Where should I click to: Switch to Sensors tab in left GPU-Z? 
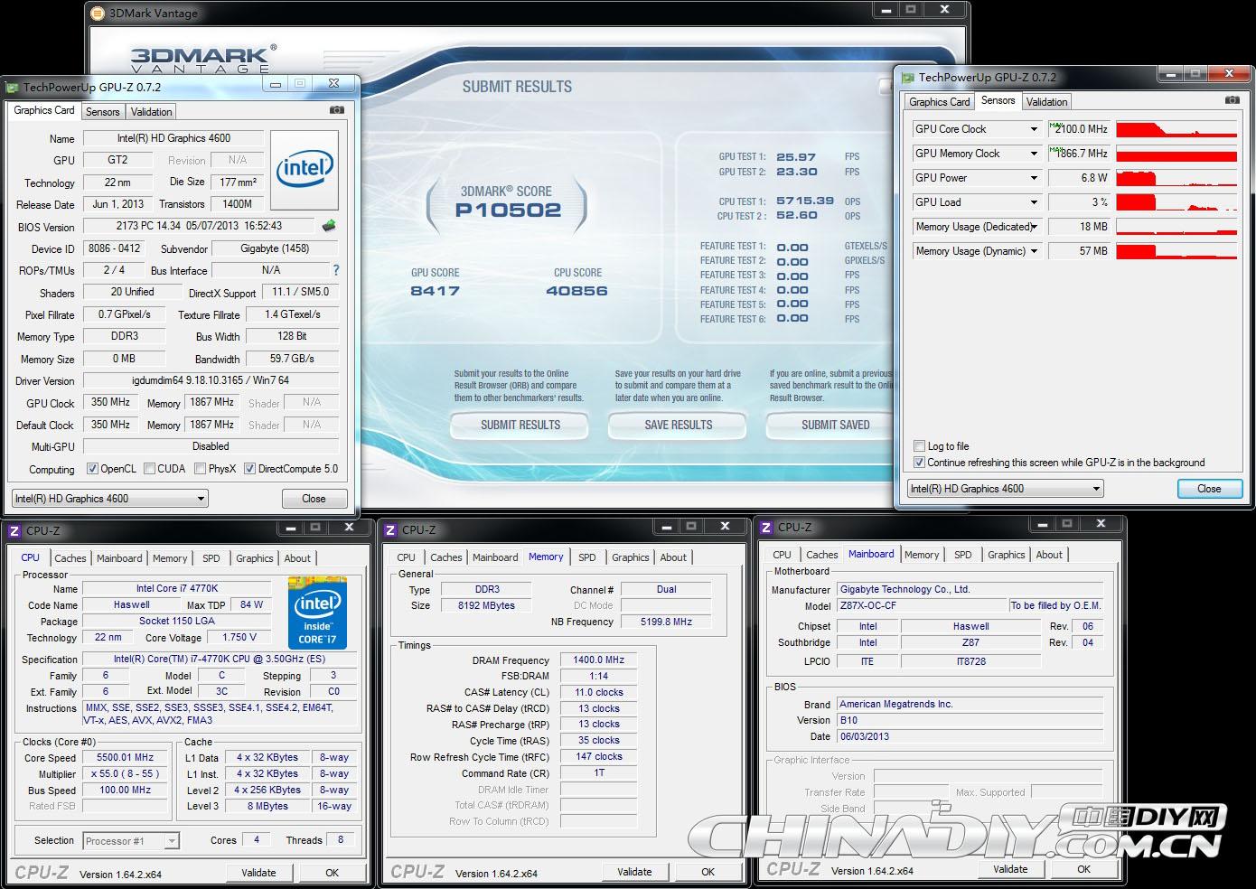click(102, 112)
